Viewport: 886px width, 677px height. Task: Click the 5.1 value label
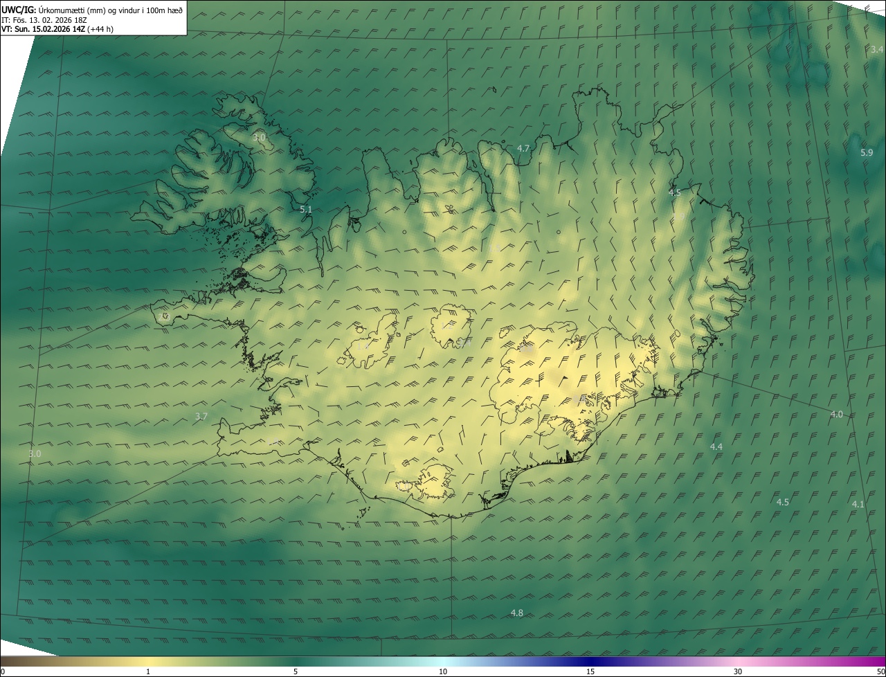(306, 209)
